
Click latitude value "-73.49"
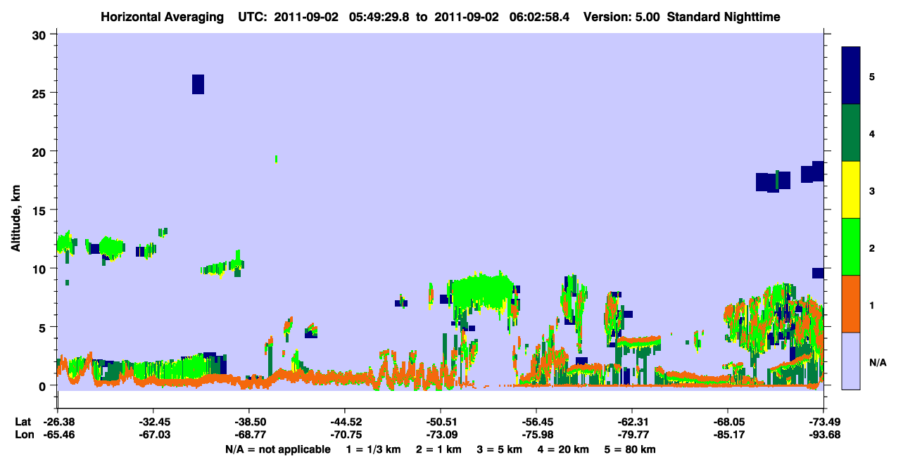point(823,422)
